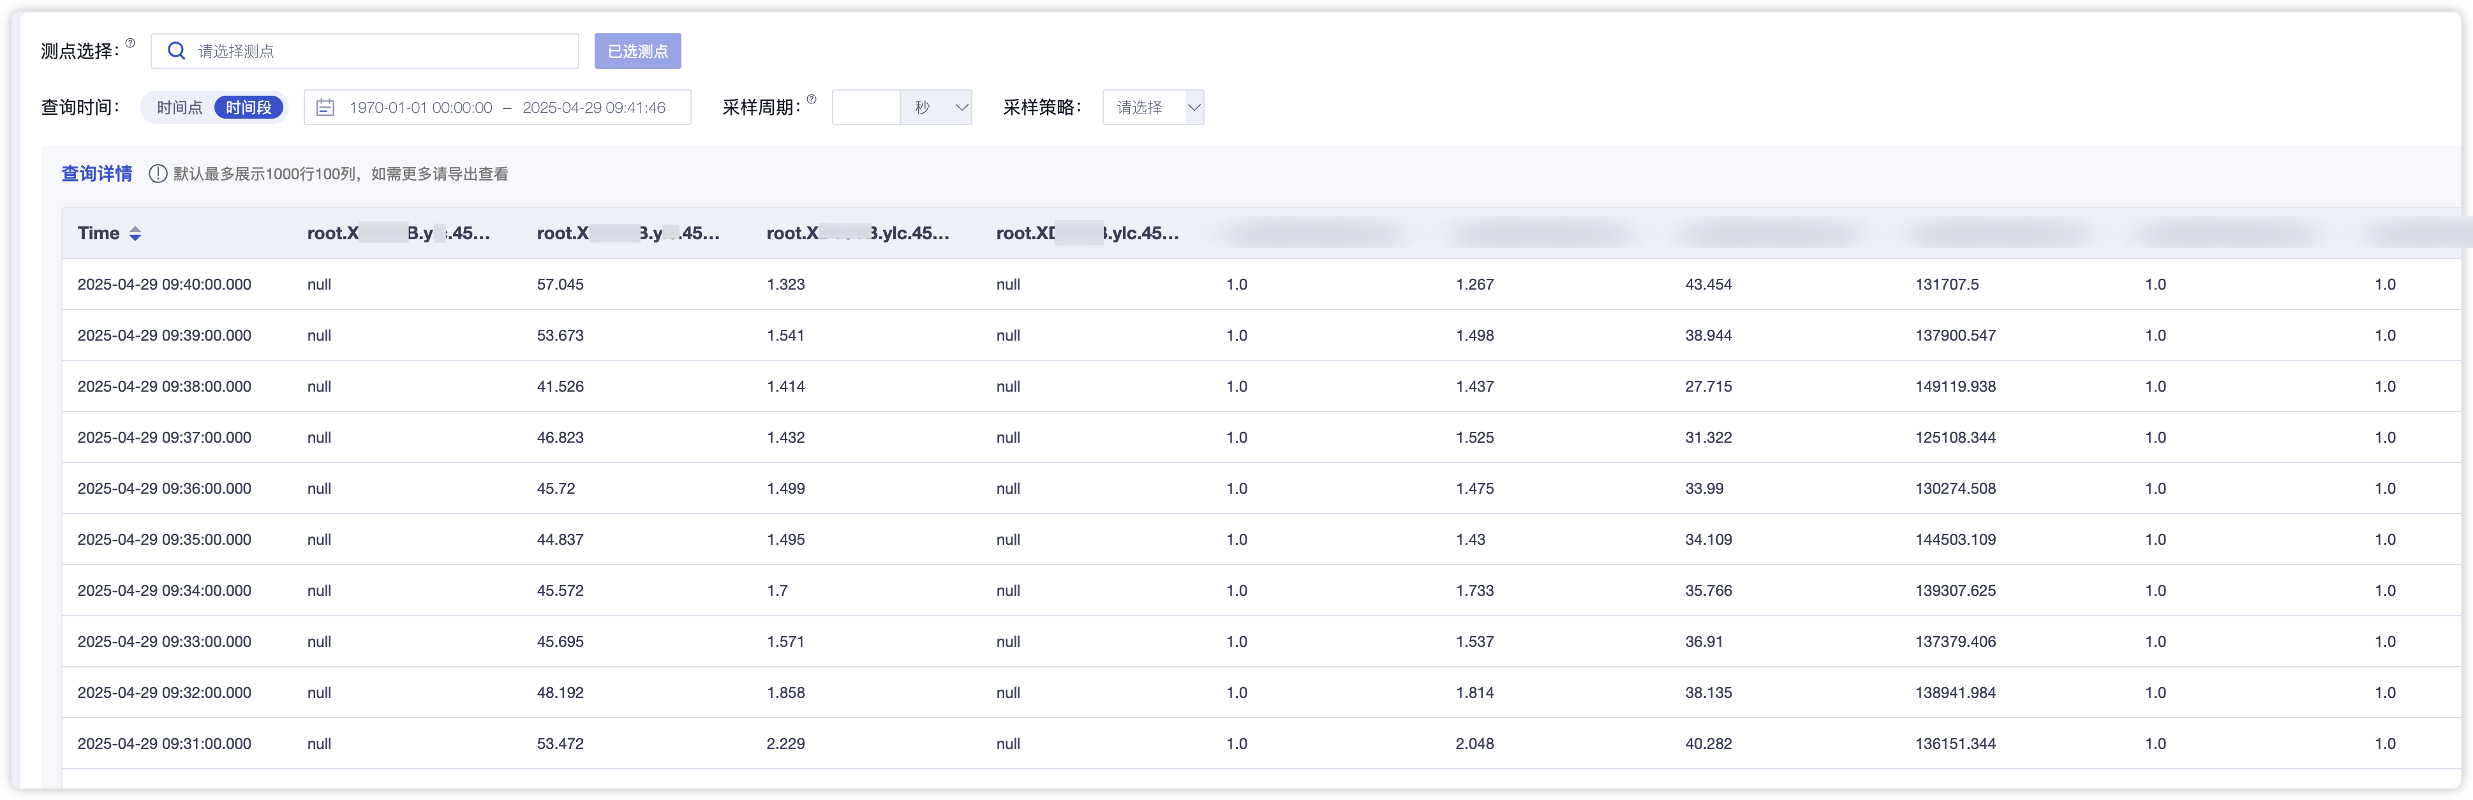The image size is (2473, 800).
Task: Click the 已选测点 button
Action: click(x=637, y=51)
